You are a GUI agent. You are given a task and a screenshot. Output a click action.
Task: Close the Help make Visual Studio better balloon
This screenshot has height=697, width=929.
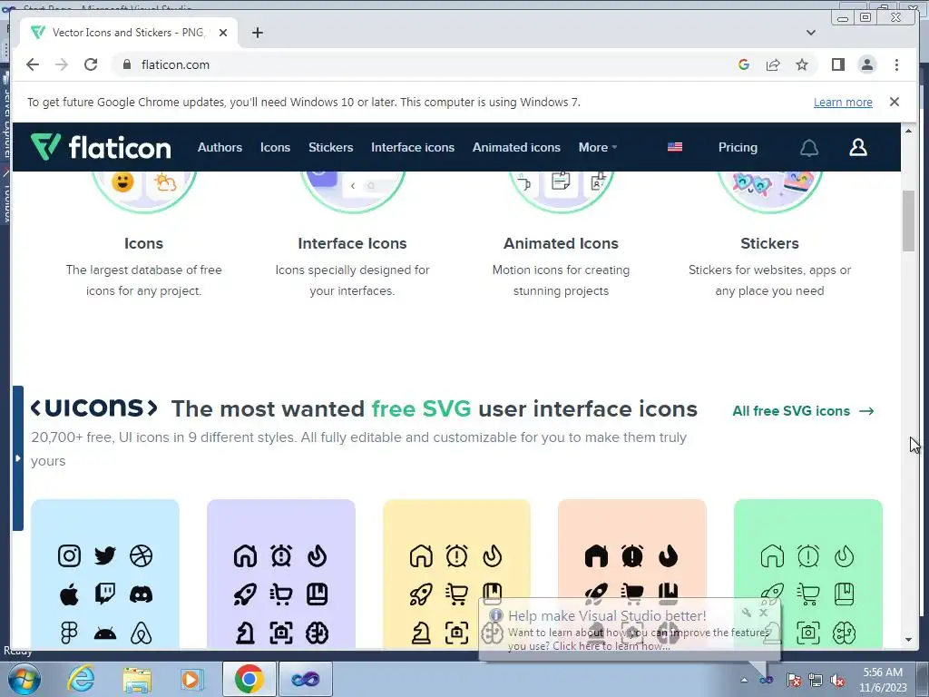tap(763, 613)
